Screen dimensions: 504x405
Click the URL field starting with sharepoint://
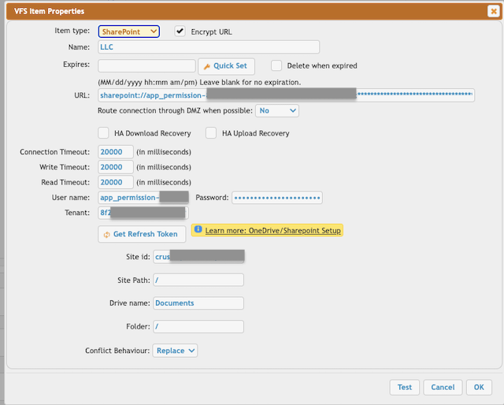point(286,95)
